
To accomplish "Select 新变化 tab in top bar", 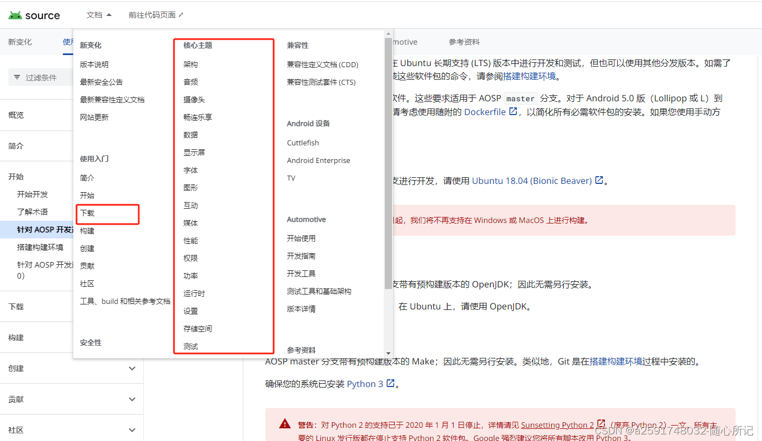I will [x=20, y=42].
